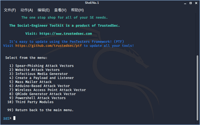Image resolution: width=200 pixels, height=125 pixels.
Task: Open the 查看(V) menu
Action: tap(60, 10)
